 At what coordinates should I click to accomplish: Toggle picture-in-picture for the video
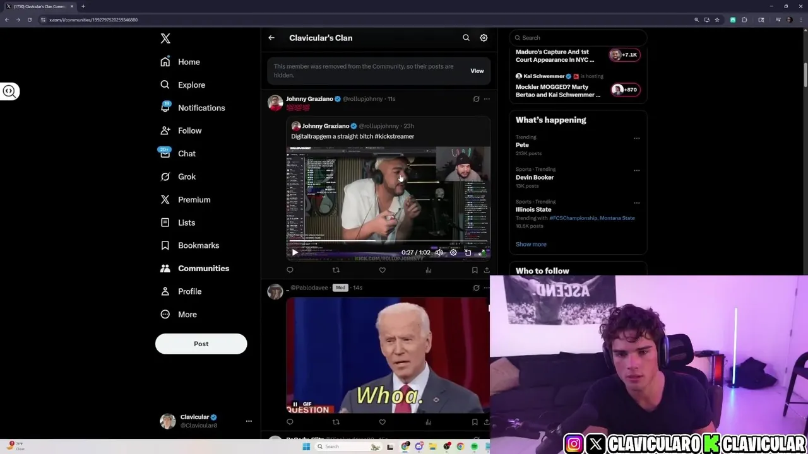point(468,252)
